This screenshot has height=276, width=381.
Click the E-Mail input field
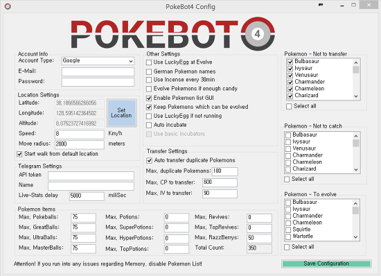tap(98, 71)
